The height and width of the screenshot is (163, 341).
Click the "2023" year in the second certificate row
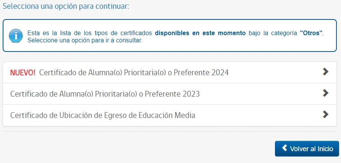click(191, 94)
